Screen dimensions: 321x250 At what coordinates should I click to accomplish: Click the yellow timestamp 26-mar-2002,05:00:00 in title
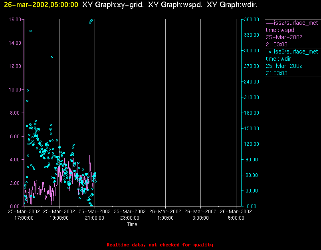coord(41,5)
